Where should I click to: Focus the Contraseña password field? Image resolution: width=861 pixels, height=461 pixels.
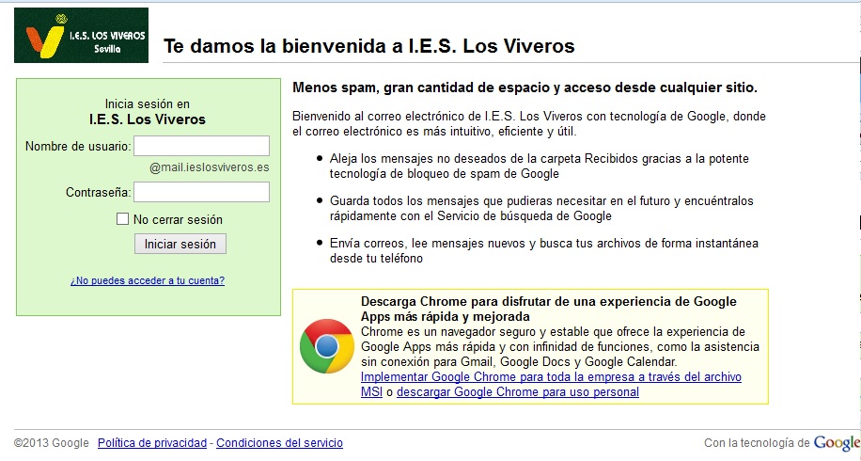click(202, 192)
